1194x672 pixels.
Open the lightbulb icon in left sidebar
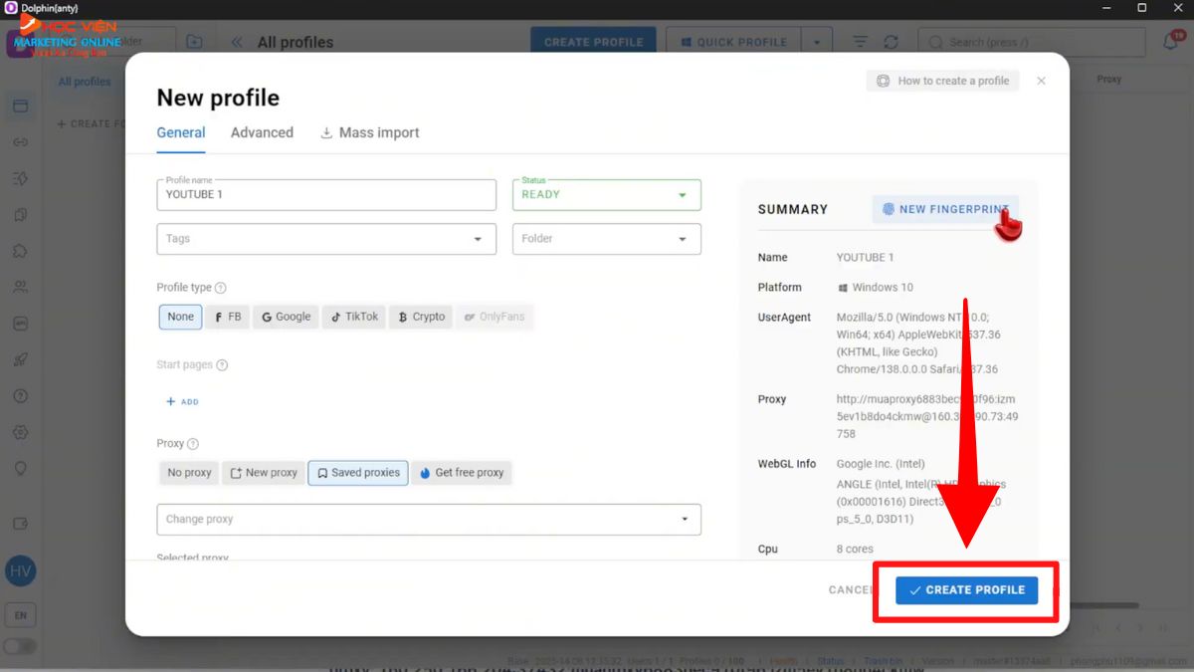point(20,469)
